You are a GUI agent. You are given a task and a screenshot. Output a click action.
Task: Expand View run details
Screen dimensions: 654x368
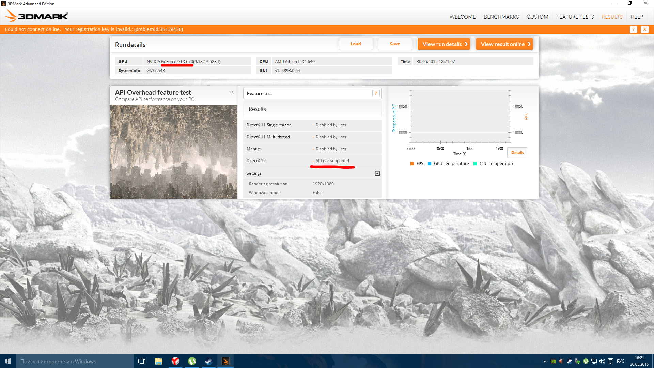[x=444, y=44]
